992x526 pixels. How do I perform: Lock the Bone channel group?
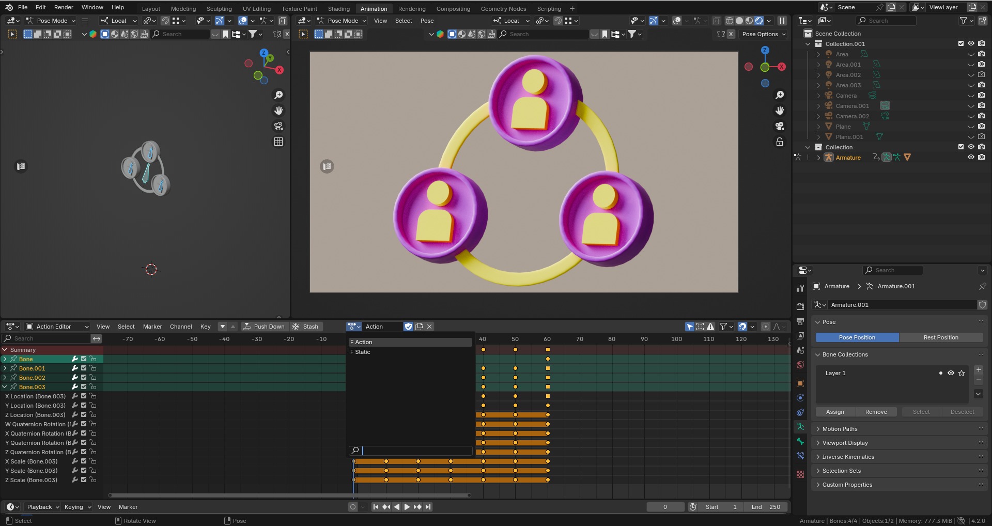93,359
